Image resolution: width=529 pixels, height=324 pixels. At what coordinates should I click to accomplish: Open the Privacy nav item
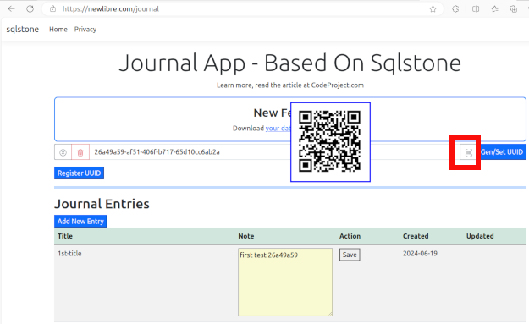(x=85, y=30)
